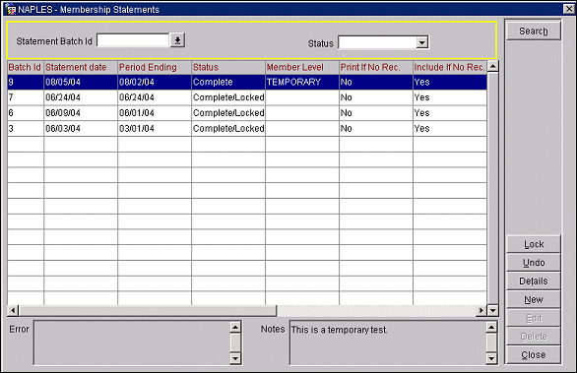The height and width of the screenshot is (373, 577).
Task: Click the Batch Id column header
Action: [25, 67]
